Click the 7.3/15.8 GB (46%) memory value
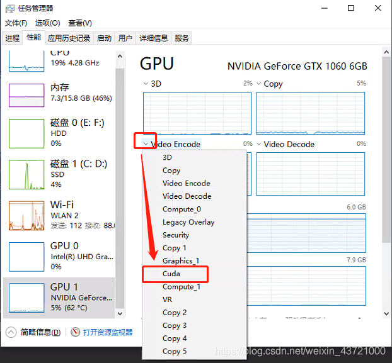The height and width of the screenshot is (363, 392). (81, 98)
